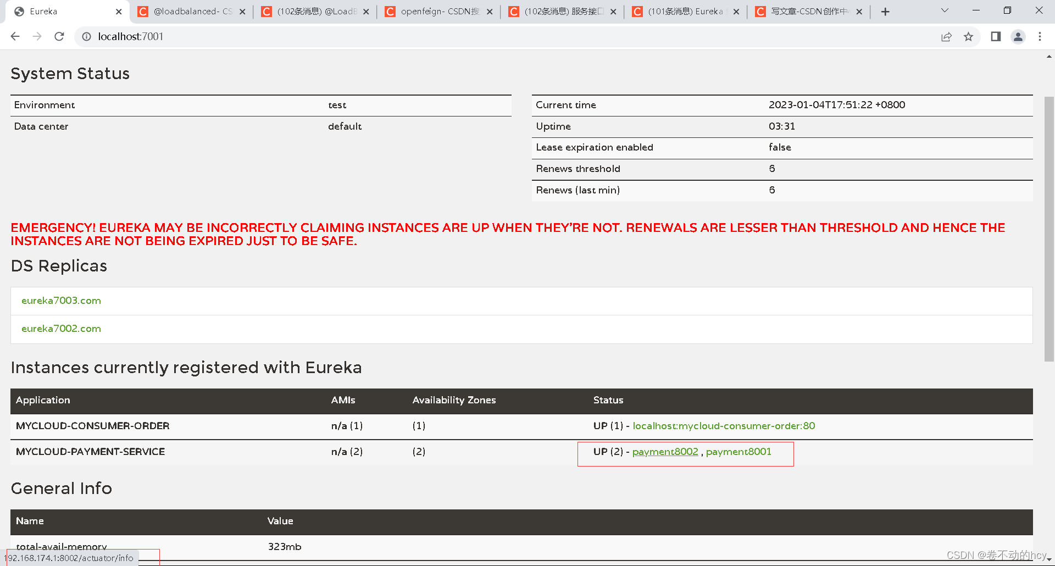This screenshot has height=566, width=1055.
Task: Click the back navigation arrow
Action: (x=15, y=36)
